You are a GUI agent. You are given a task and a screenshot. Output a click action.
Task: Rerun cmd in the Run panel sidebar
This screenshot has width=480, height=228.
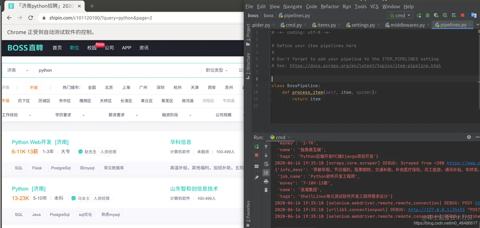(257, 147)
